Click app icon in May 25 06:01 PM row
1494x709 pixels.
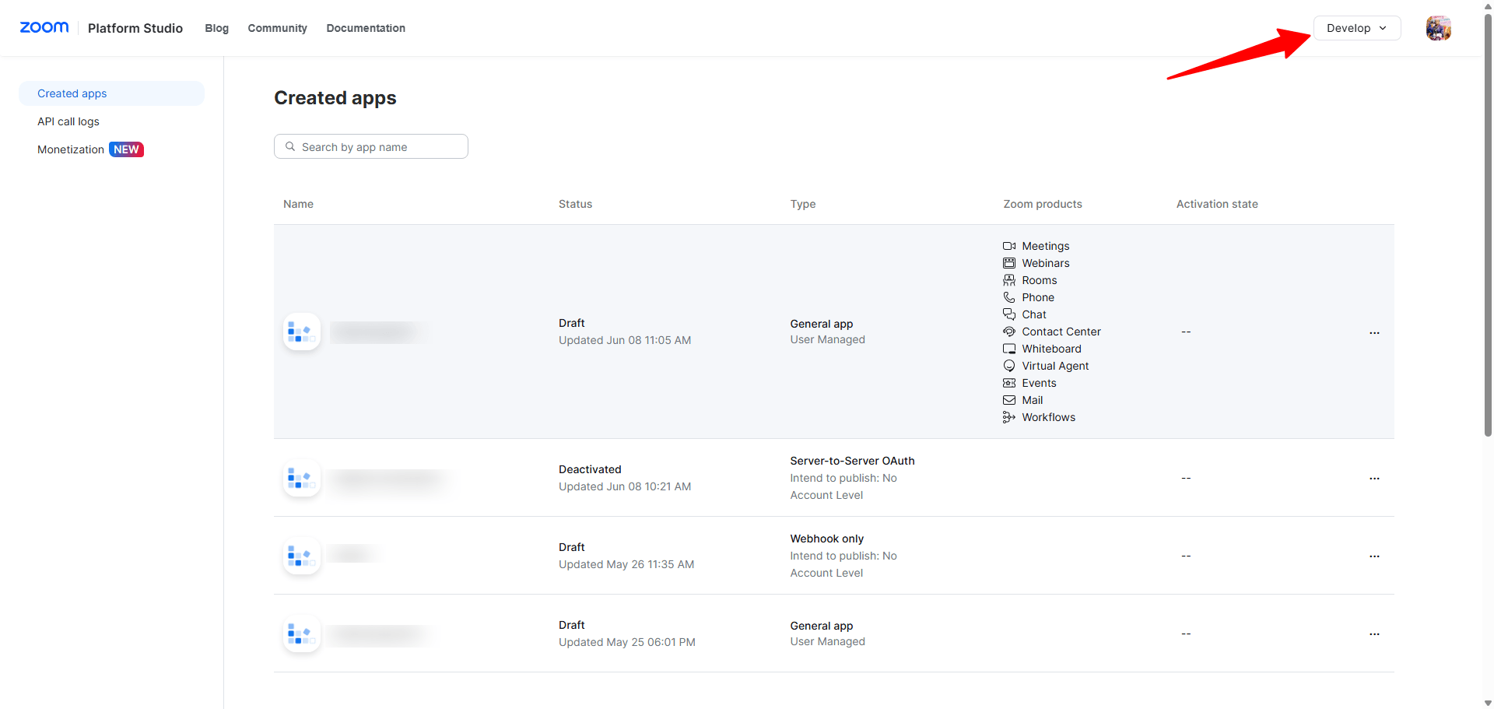302,634
